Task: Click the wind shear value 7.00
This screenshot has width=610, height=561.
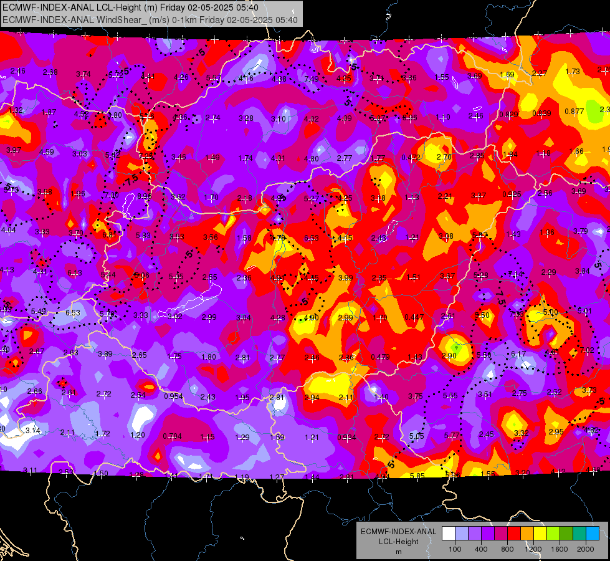Action: (112, 194)
